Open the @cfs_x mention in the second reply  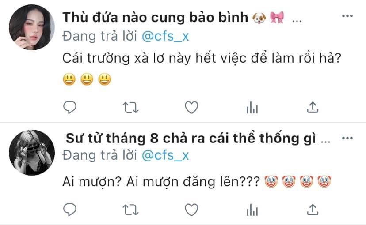coord(165,156)
